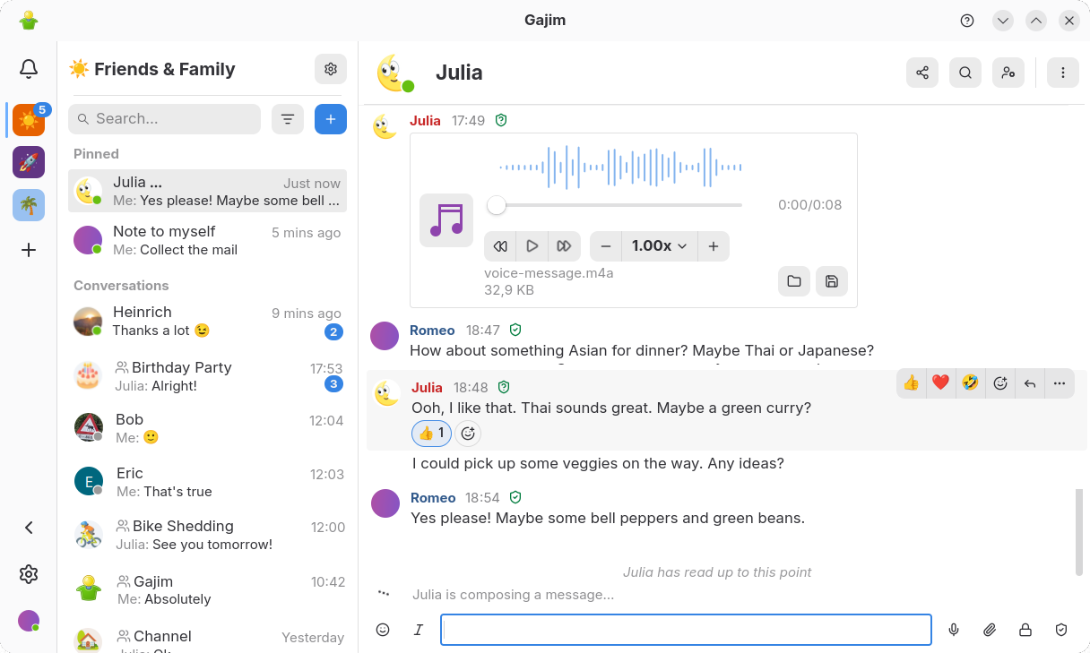Viewport: 1090px width, 653px height.
Task: Open the three-dot chat menu
Action: (x=1063, y=72)
